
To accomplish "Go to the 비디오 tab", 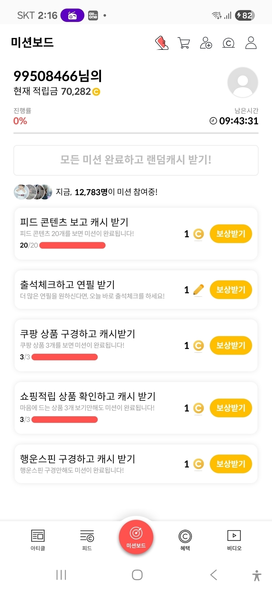I will click(234, 539).
